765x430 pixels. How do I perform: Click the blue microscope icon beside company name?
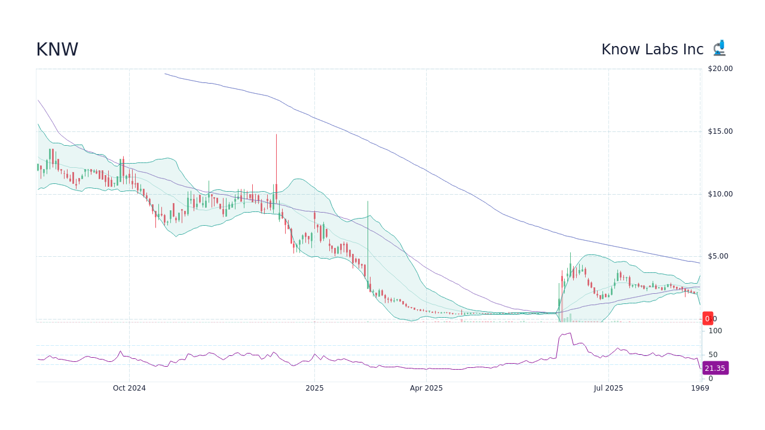(x=719, y=47)
